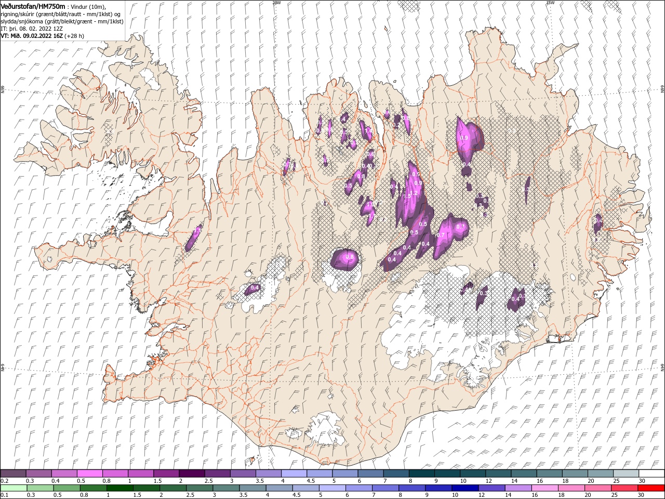Pick the darkest green 1–1.5 rain legend swatch

pos(119,488)
